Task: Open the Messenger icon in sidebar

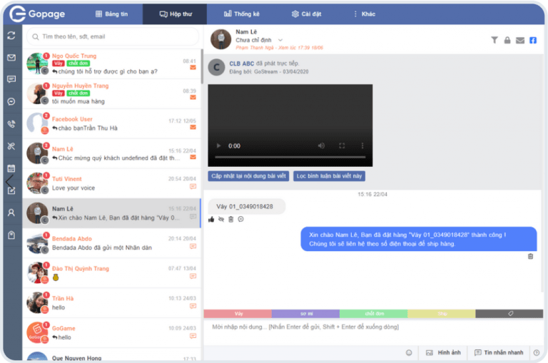Action: tap(11, 102)
